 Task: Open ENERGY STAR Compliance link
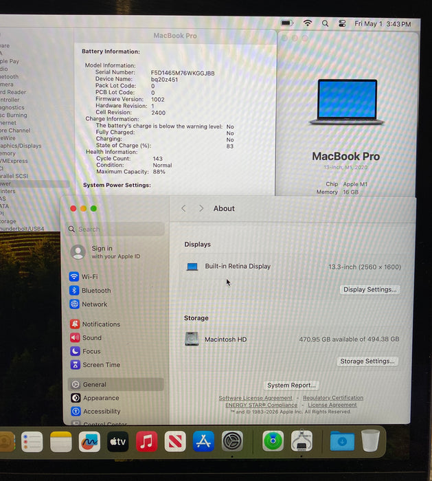[x=261, y=405]
